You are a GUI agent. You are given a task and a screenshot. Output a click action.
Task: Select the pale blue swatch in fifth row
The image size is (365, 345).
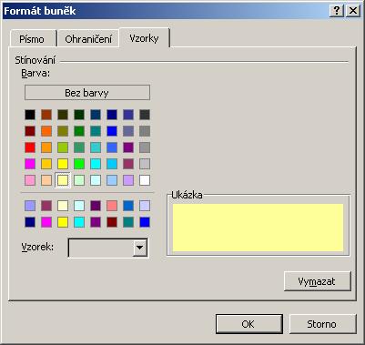(112, 180)
